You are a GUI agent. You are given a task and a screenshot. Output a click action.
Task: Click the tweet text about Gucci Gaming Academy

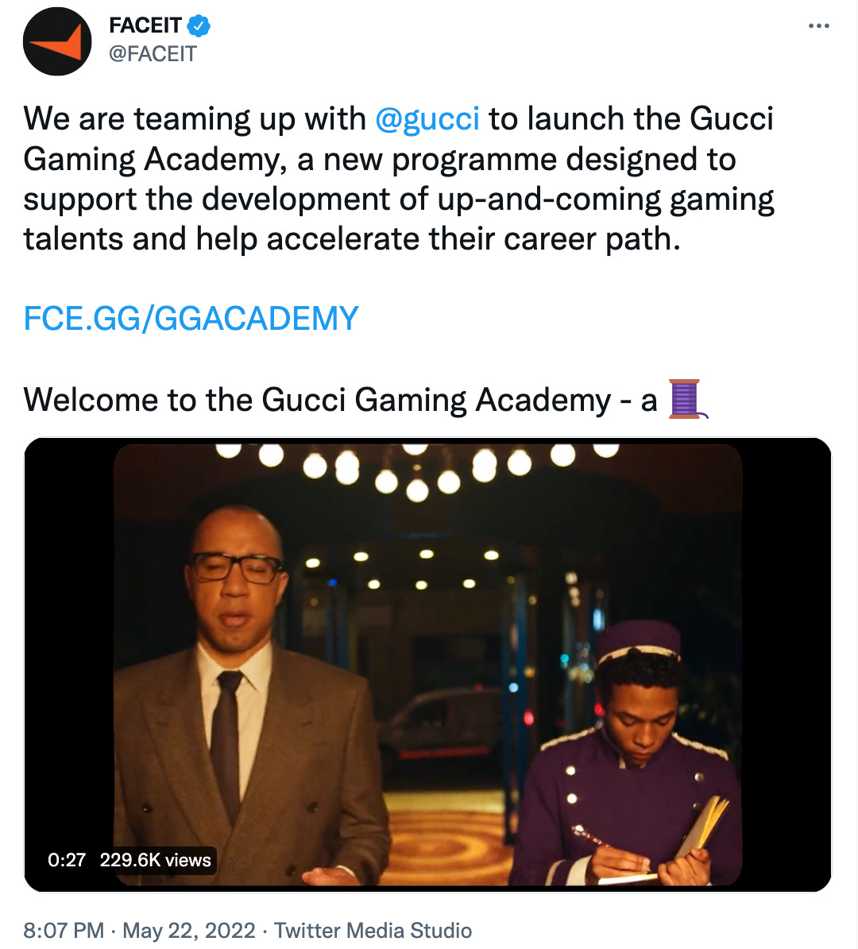[398, 179]
